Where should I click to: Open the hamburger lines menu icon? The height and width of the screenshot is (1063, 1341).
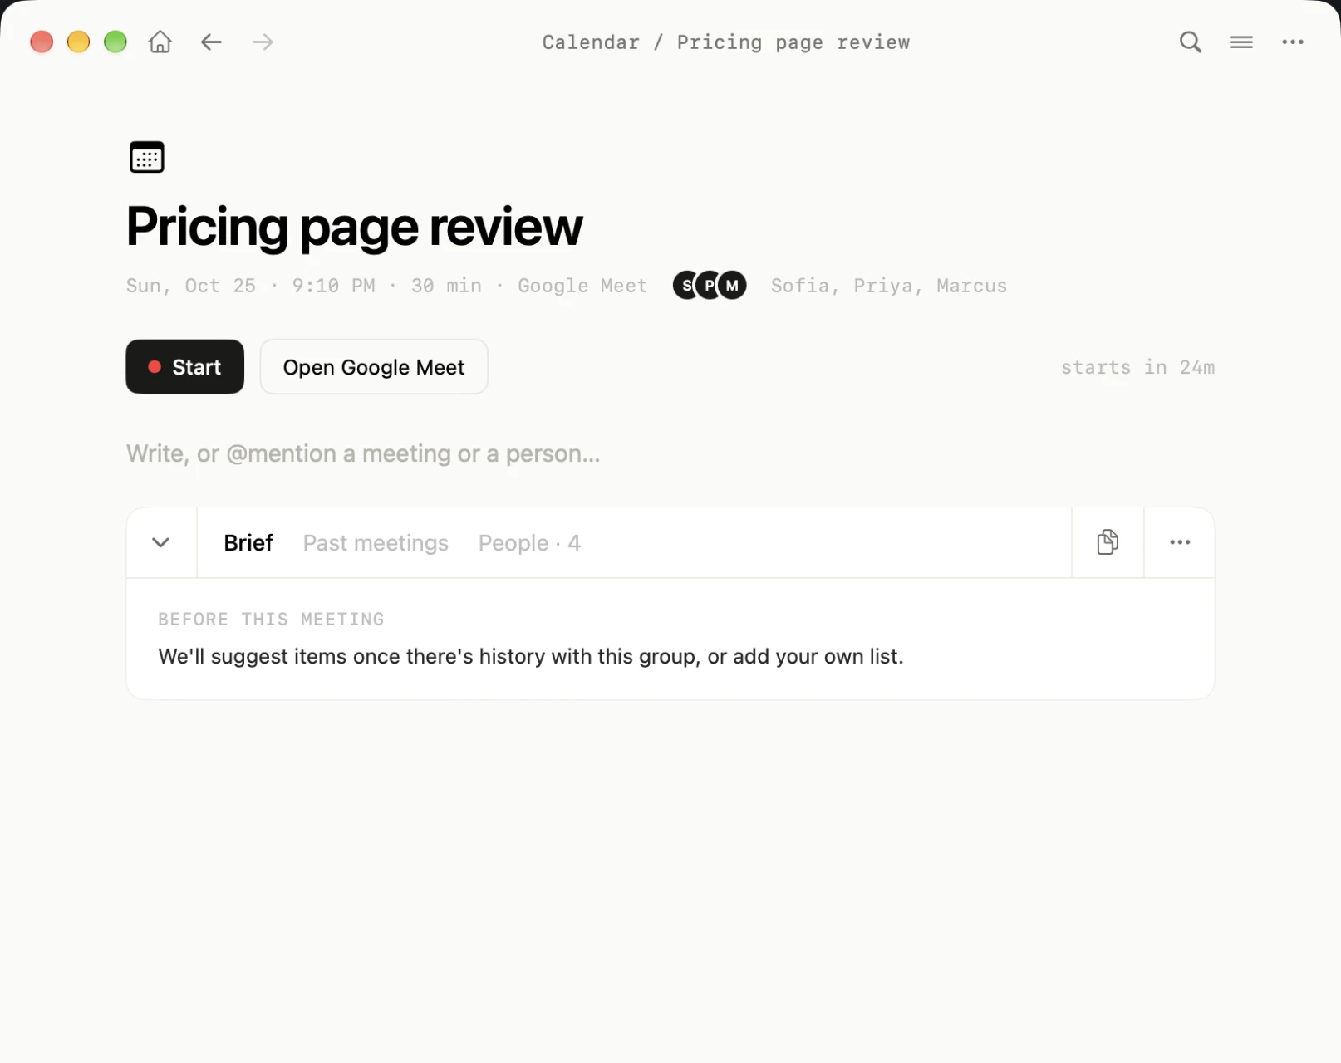click(x=1241, y=42)
